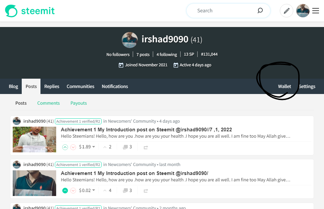Select the Posts sub-filter
The height and width of the screenshot is (209, 324).
pyautogui.click(x=21, y=103)
